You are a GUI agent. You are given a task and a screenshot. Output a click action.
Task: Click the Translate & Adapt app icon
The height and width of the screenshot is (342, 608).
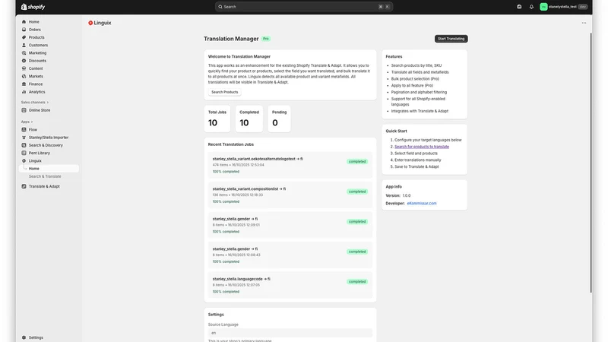[x=24, y=186]
